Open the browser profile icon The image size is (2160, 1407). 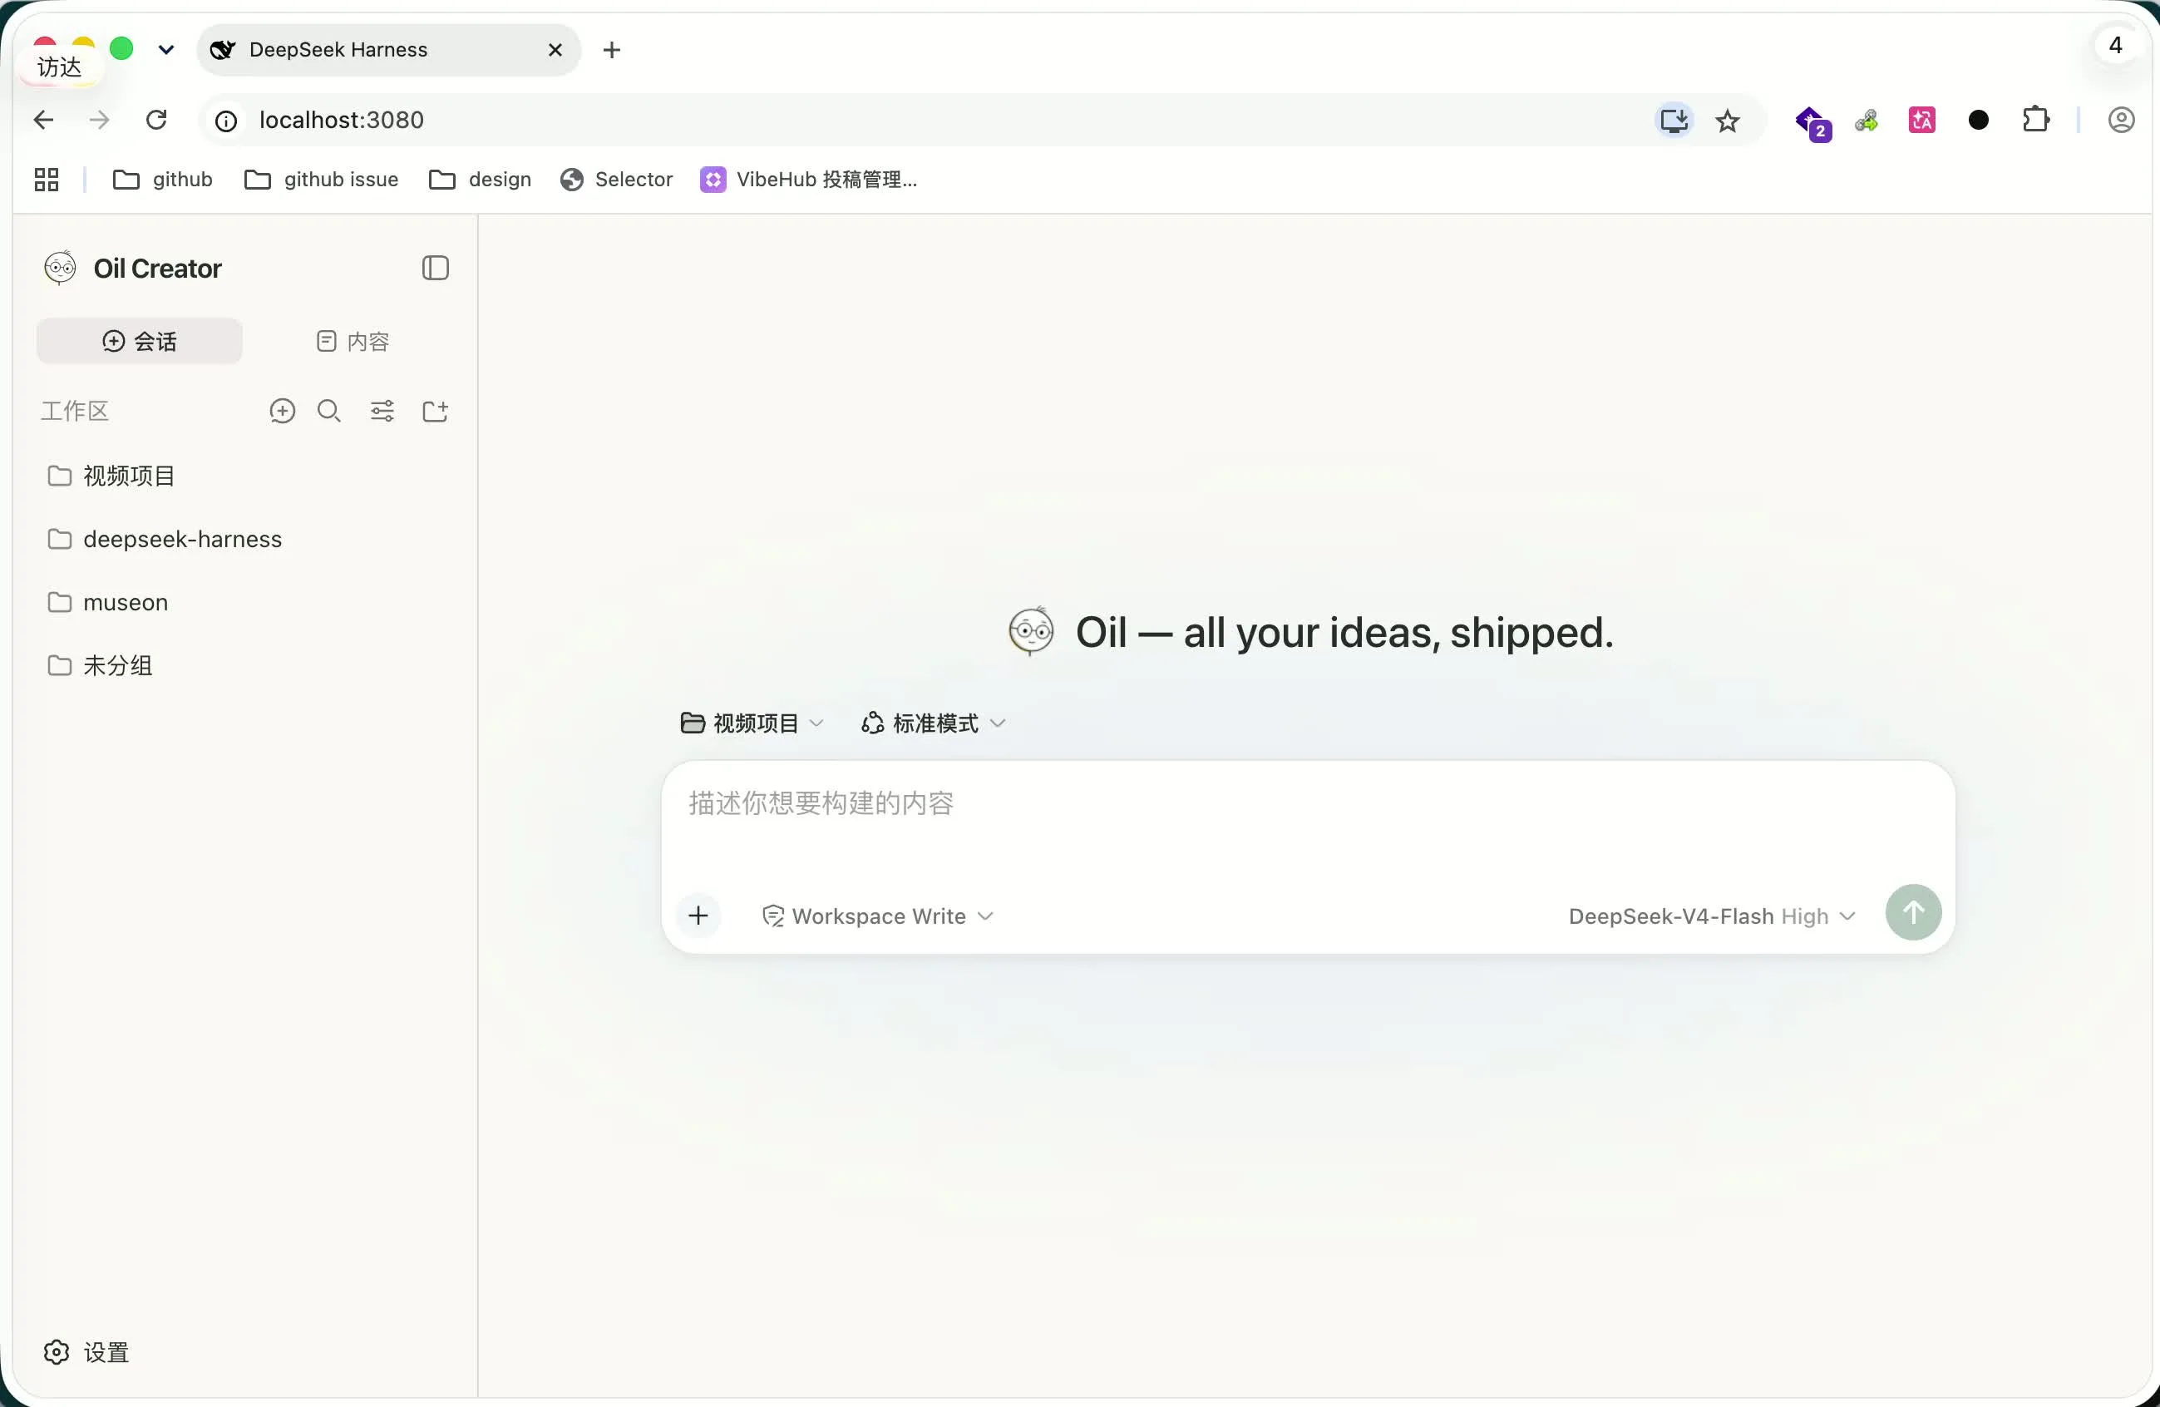(2121, 120)
